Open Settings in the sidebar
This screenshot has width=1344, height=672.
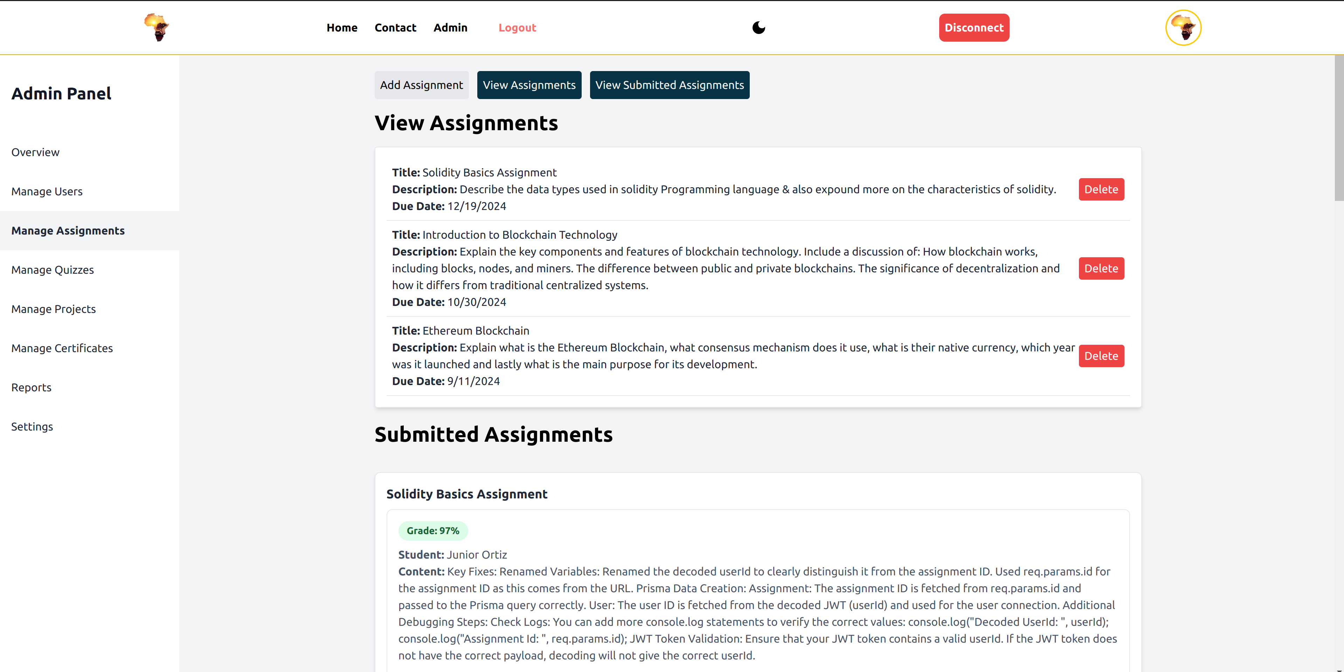(32, 426)
